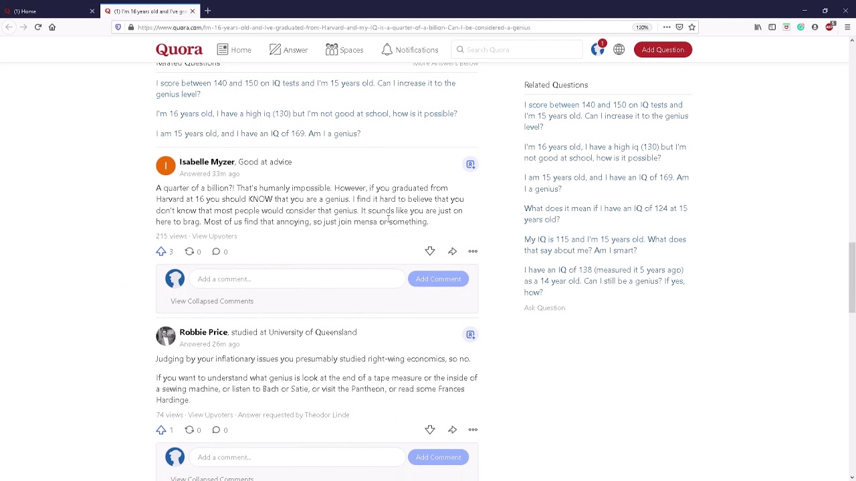Open a new browser tab

(207, 11)
